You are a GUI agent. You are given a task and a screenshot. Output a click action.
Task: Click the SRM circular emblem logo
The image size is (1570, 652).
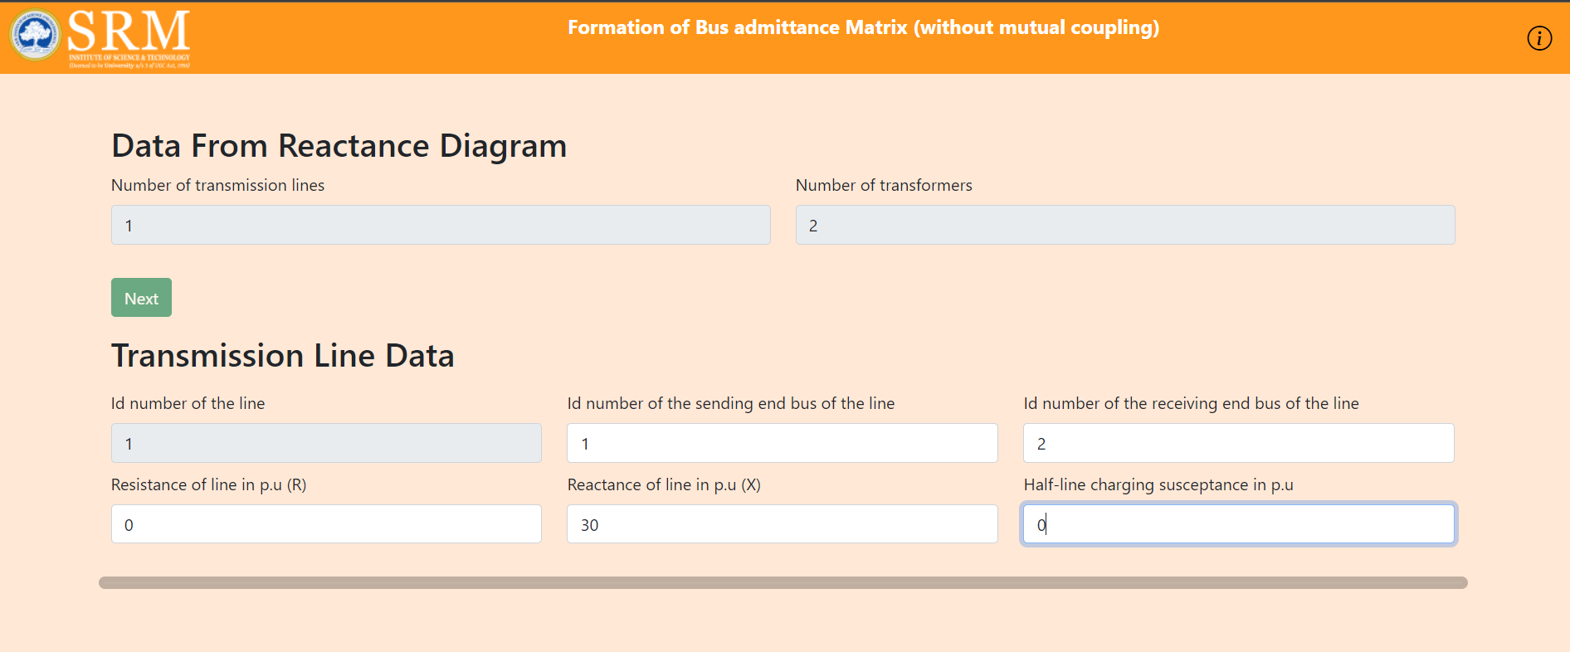click(34, 36)
